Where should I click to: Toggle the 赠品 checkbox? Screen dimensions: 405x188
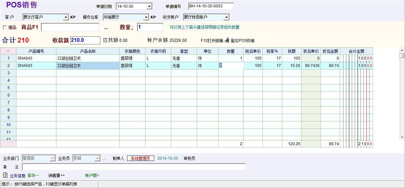pyautogui.click(x=5, y=27)
